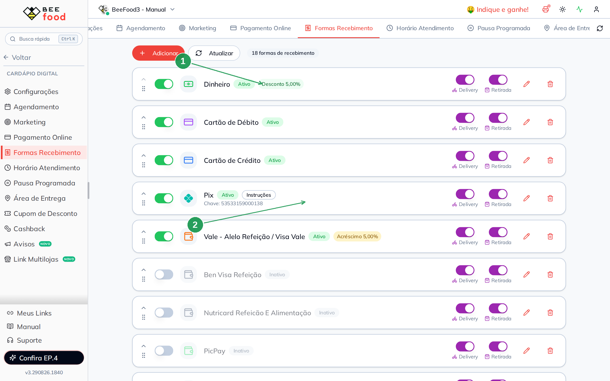Toggle Pix active switch off

164,198
